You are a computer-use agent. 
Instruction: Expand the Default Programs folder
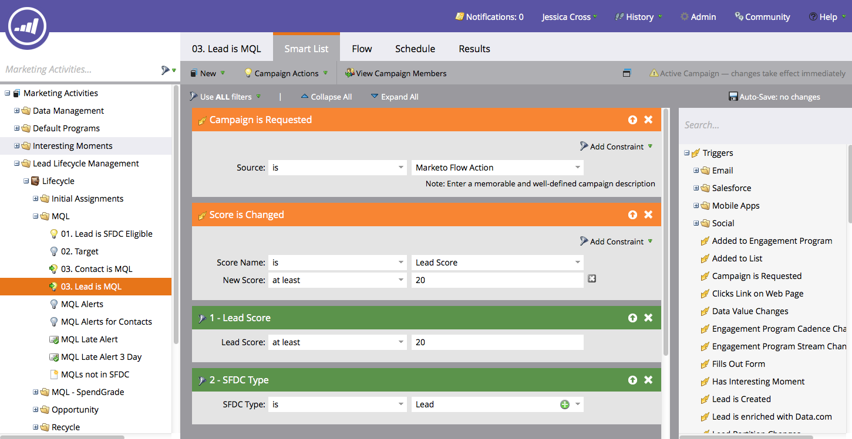pyautogui.click(x=16, y=128)
